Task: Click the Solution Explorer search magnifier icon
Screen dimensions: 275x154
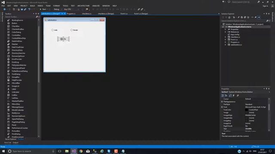Action: 267,21
